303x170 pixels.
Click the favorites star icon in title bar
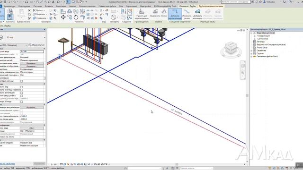pyautogui.click(x=260, y=2)
